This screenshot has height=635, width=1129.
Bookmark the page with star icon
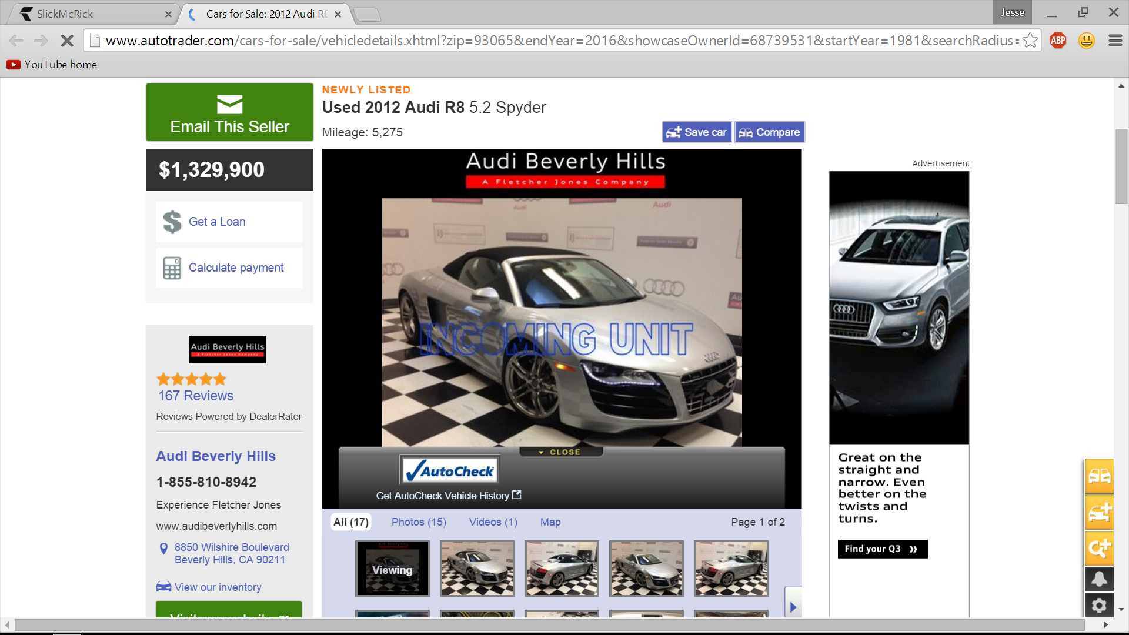coord(1030,41)
